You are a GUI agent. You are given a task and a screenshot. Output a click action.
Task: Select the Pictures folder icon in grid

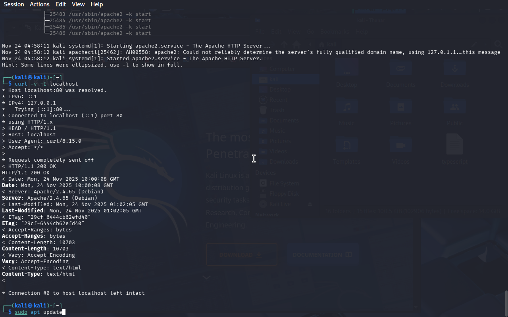coord(400,107)
